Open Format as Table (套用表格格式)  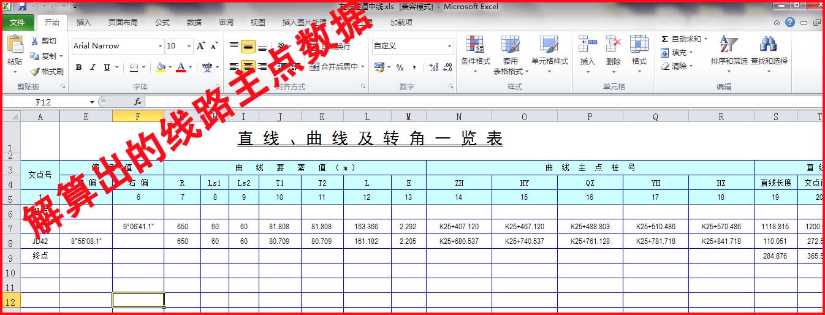tap(510, 55)
